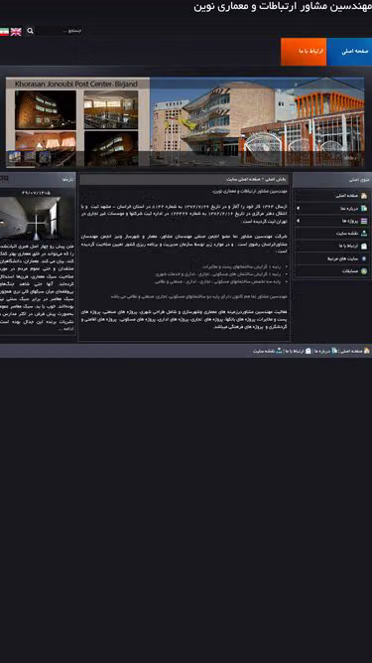This screenshot has height=663, width=372.
Task: Click sitemap icon beside sidebar نقشه سایت
Action: click(364, 234)
